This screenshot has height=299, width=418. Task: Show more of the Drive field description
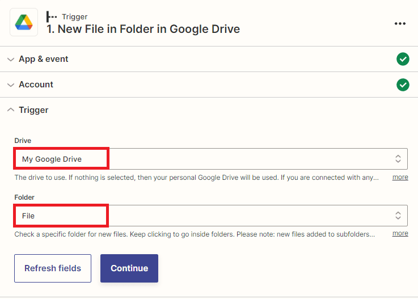pos(400,178)
